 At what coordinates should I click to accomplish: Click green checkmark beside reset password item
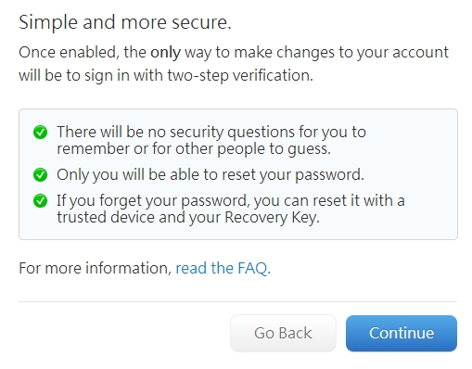coord(40,175)
